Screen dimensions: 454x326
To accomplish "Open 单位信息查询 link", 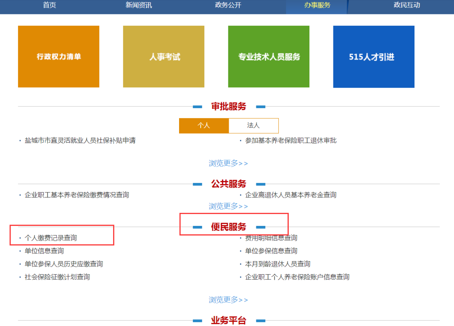I will [x=44, y=251].
